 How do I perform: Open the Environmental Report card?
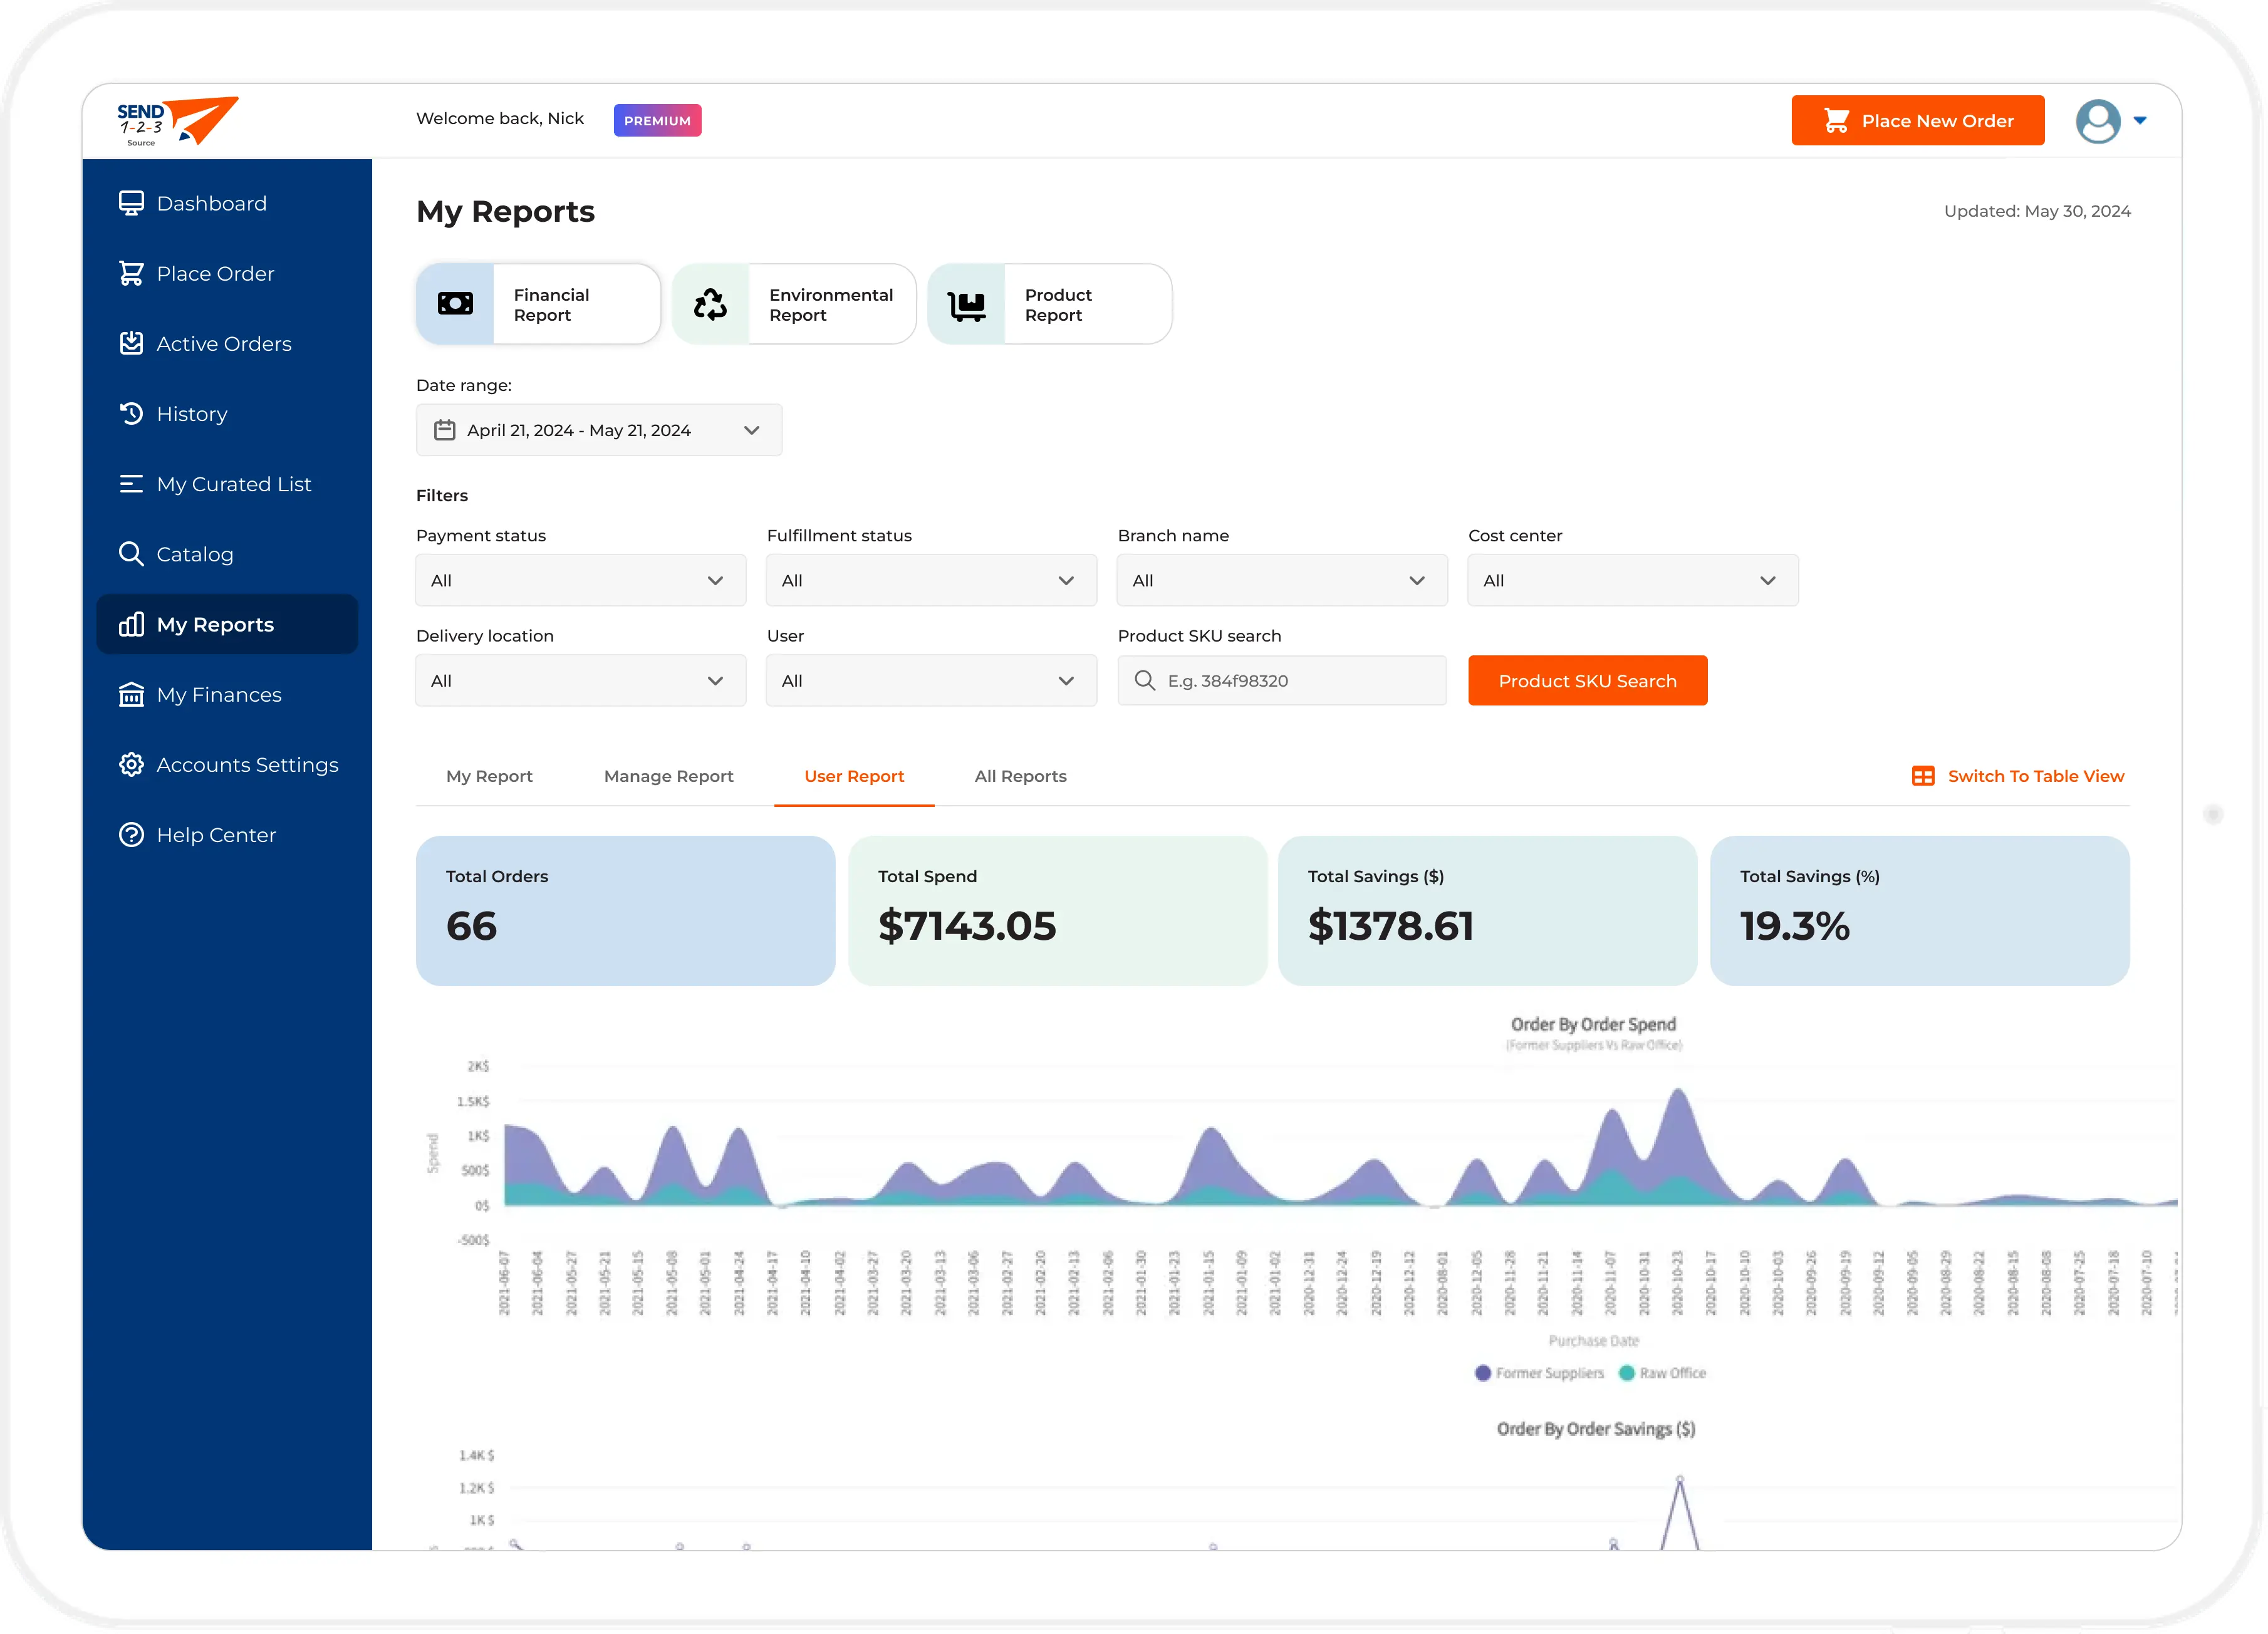(x=794, y=304)
